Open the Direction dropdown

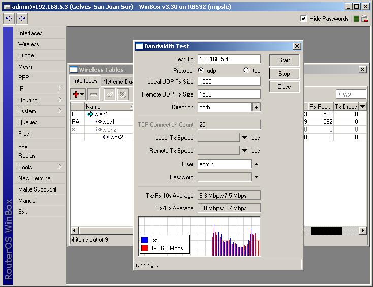256,107
